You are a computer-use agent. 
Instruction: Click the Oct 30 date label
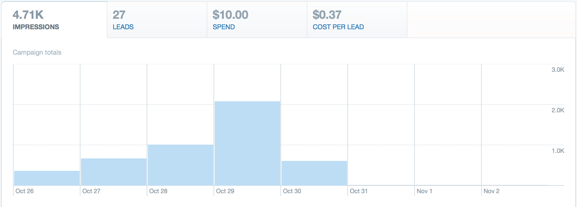[x=292, y=191]
